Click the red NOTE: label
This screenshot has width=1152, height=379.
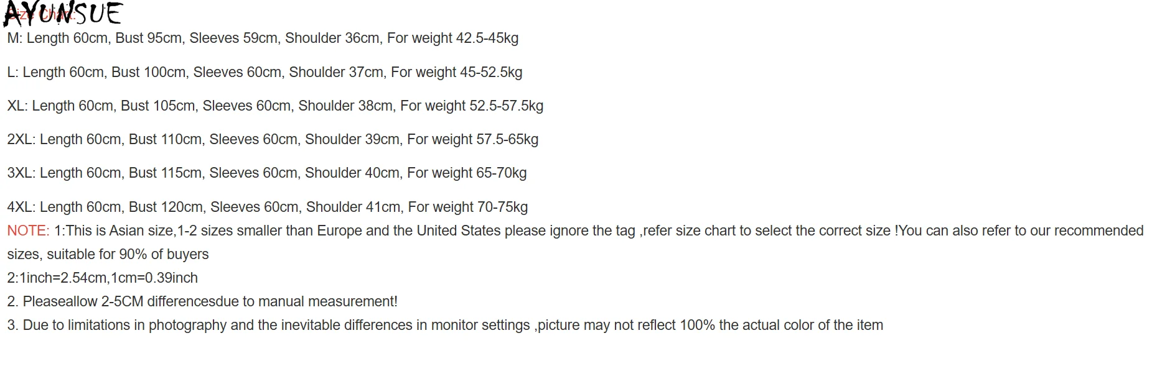(x=28, y=231)
